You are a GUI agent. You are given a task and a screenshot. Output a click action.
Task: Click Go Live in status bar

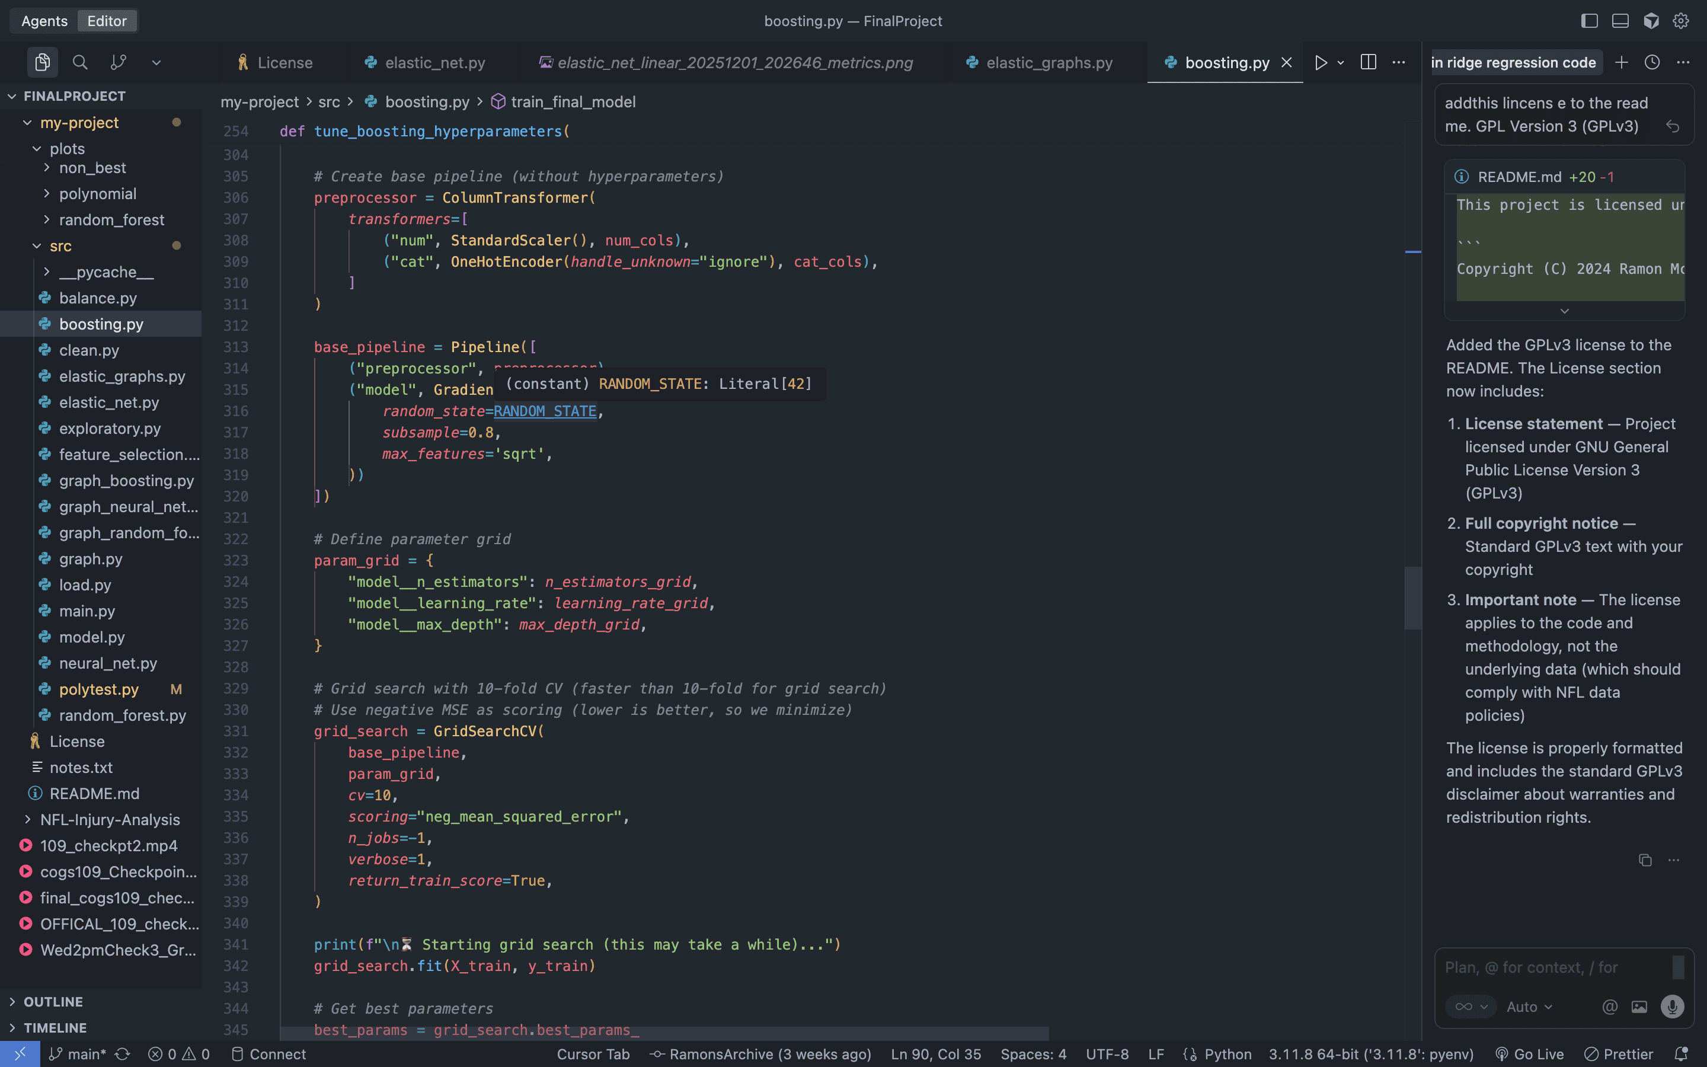(1529, 1053)
